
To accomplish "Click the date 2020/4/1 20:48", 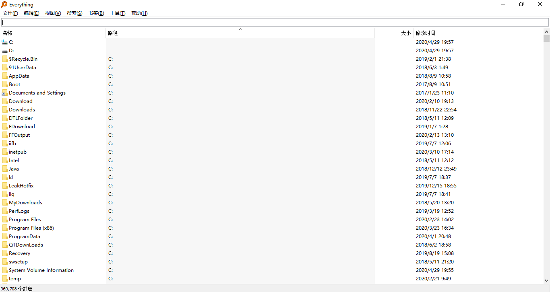I will (x=433, y=236).
